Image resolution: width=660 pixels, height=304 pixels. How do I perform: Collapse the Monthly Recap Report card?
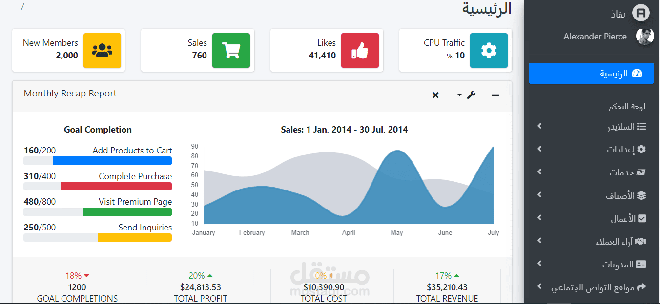click(495, 95)
